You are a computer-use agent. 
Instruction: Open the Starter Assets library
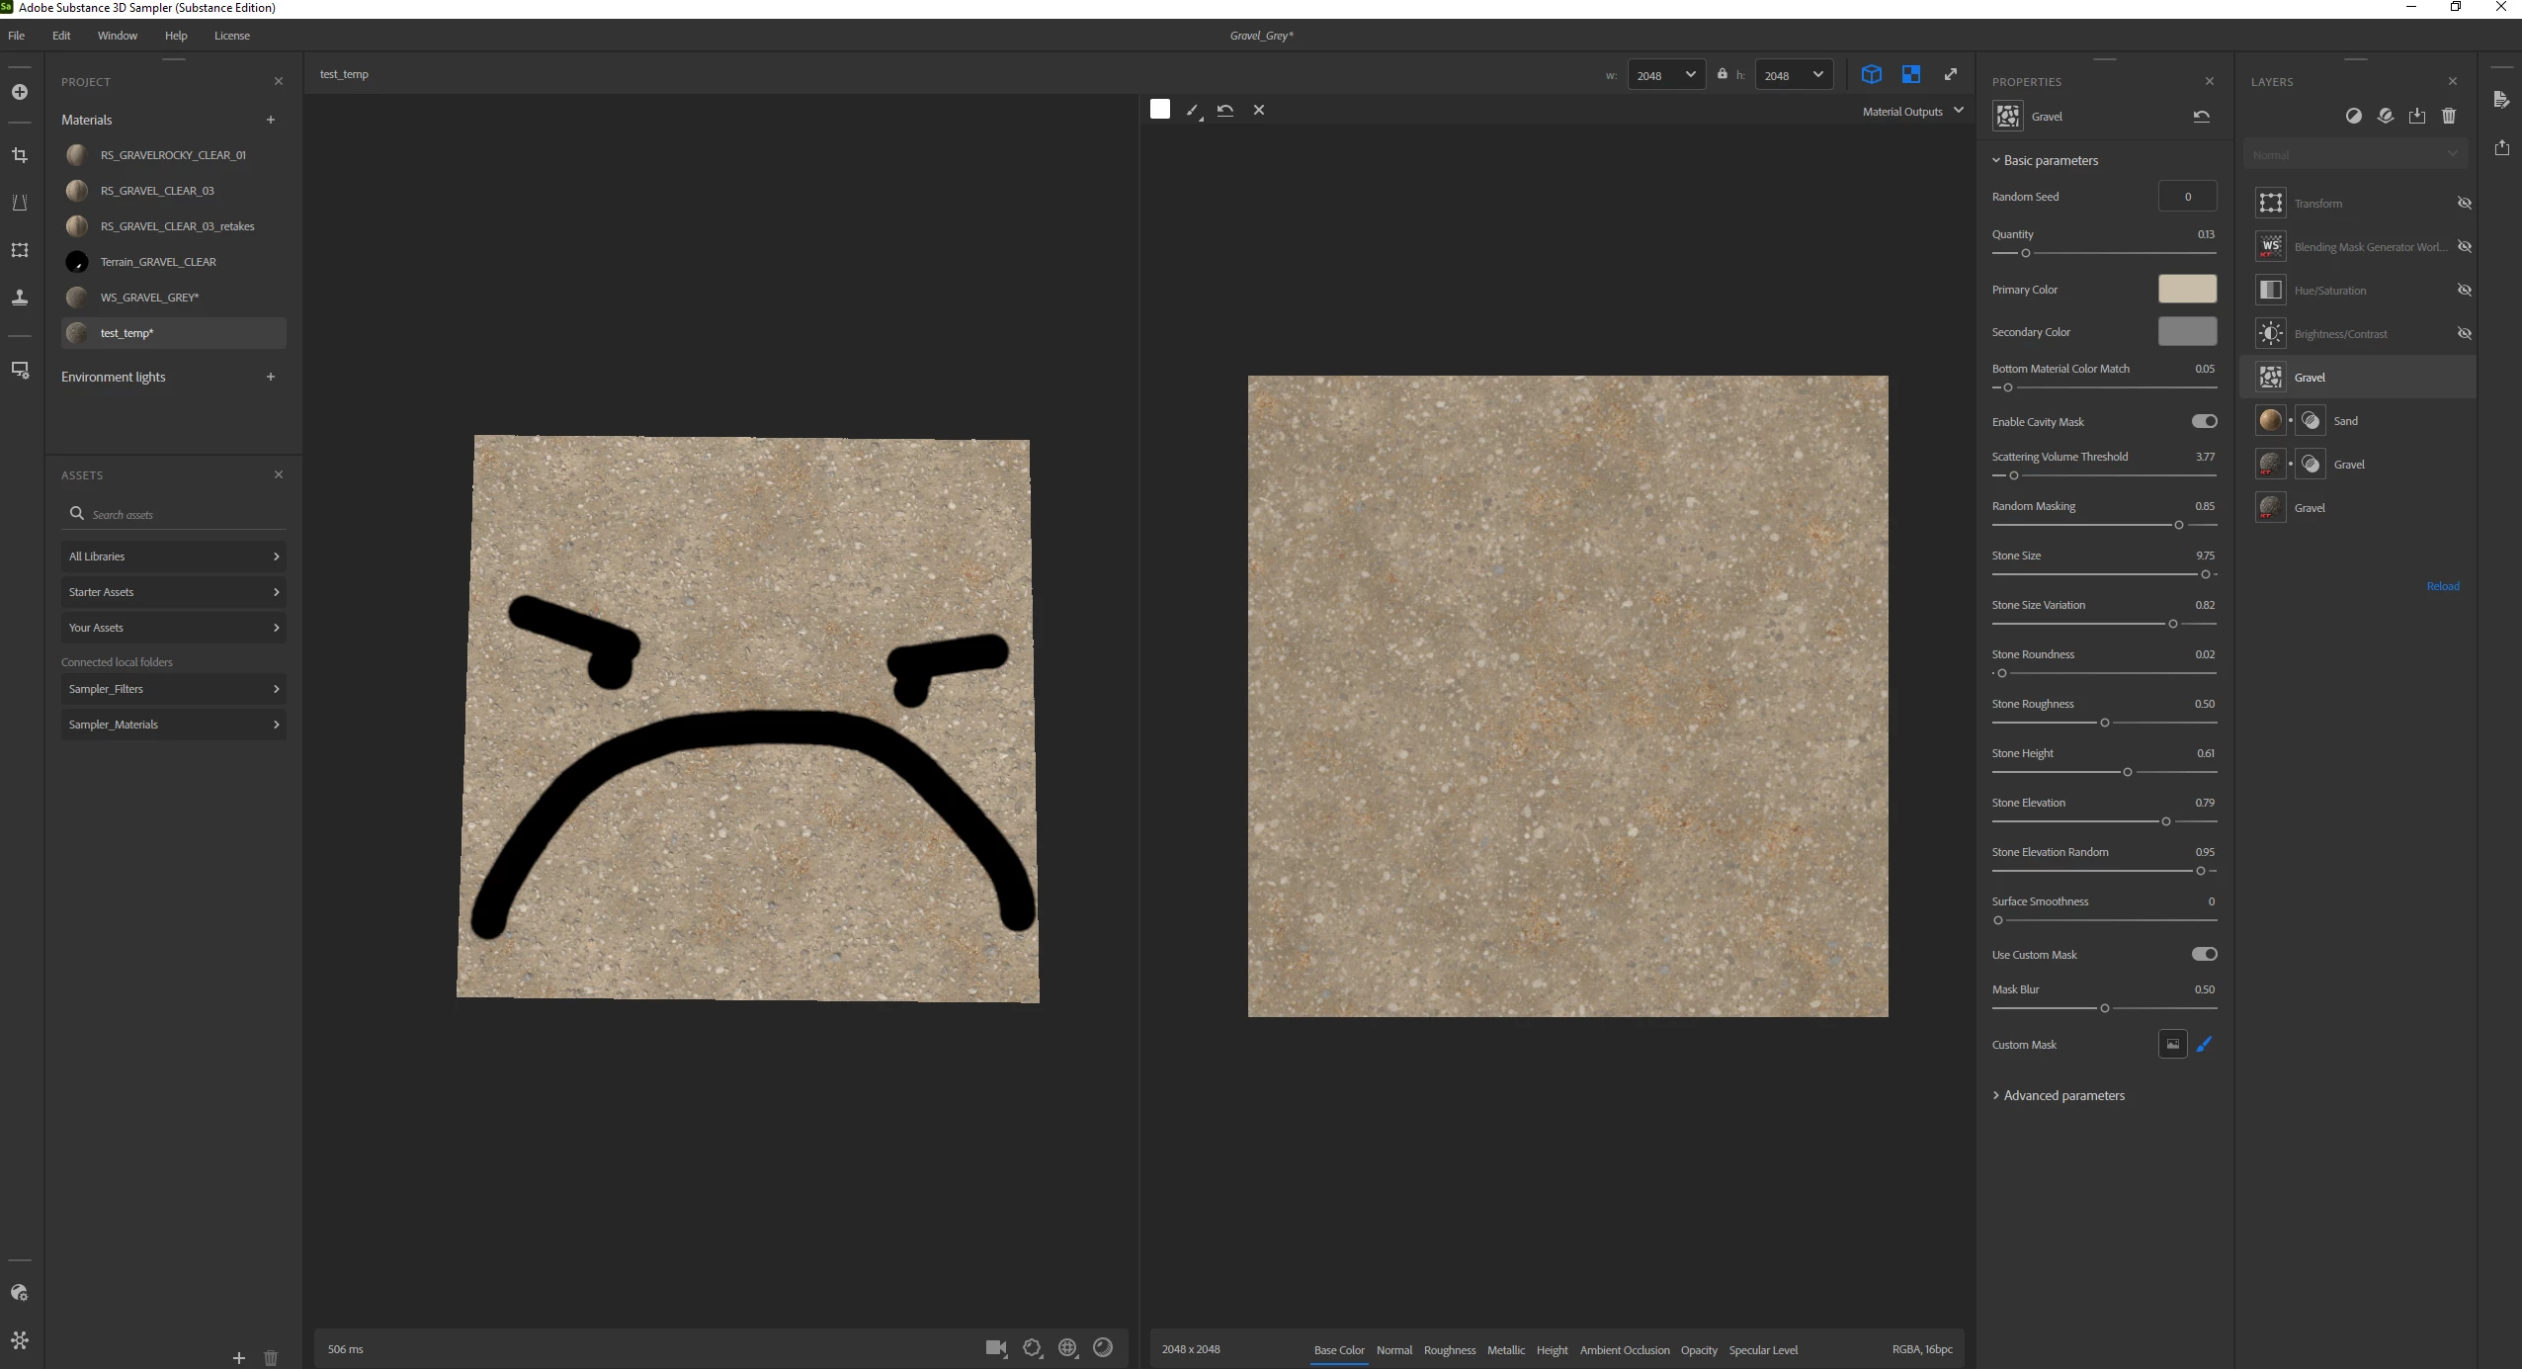point(173,592)
